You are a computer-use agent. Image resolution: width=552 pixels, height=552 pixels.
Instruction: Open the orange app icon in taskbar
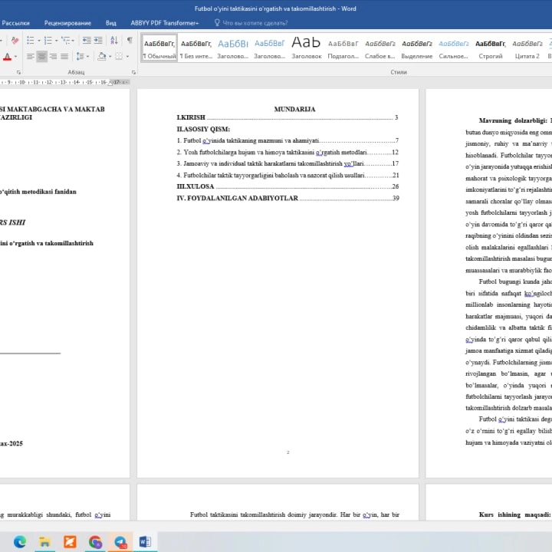(x=70, y=541)
